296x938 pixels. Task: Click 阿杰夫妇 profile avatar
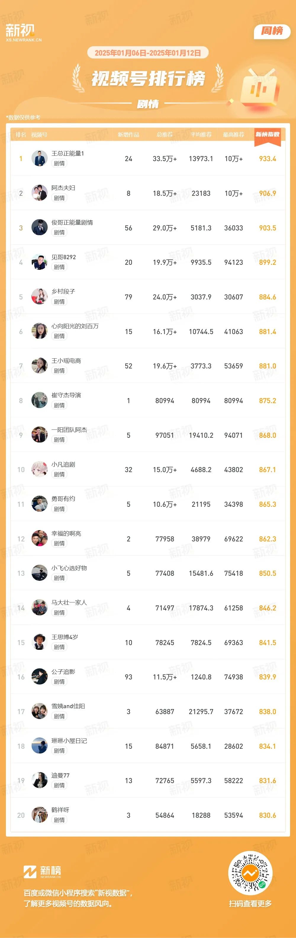[x=39, y=193]
